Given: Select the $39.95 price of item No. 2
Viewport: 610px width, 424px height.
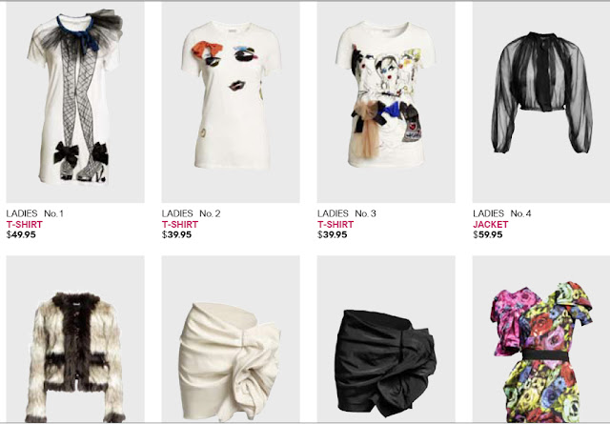Looking at the screenshot, I should click(x=176, y=234).
